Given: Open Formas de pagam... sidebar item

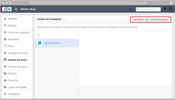Looking at the screenshot, I should click(17, 67).
